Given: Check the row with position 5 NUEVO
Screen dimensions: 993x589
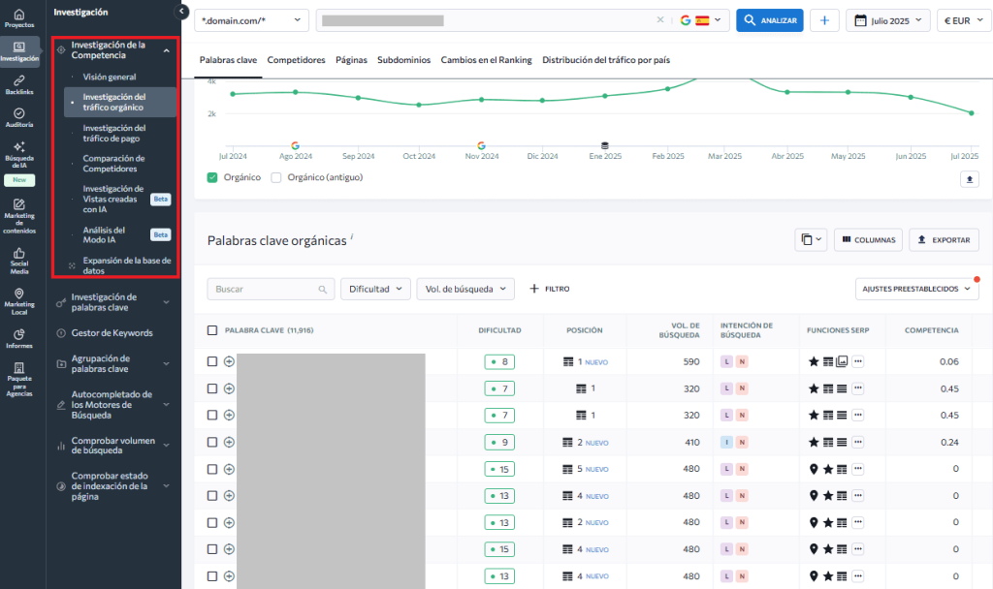Looking at the screenshot, I should click(x=212, y=469).
